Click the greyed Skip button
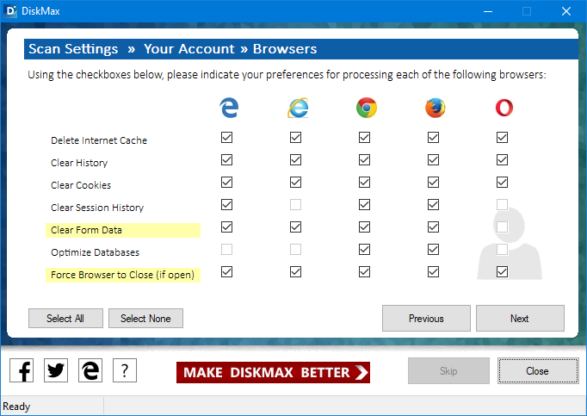 (448, 370)
